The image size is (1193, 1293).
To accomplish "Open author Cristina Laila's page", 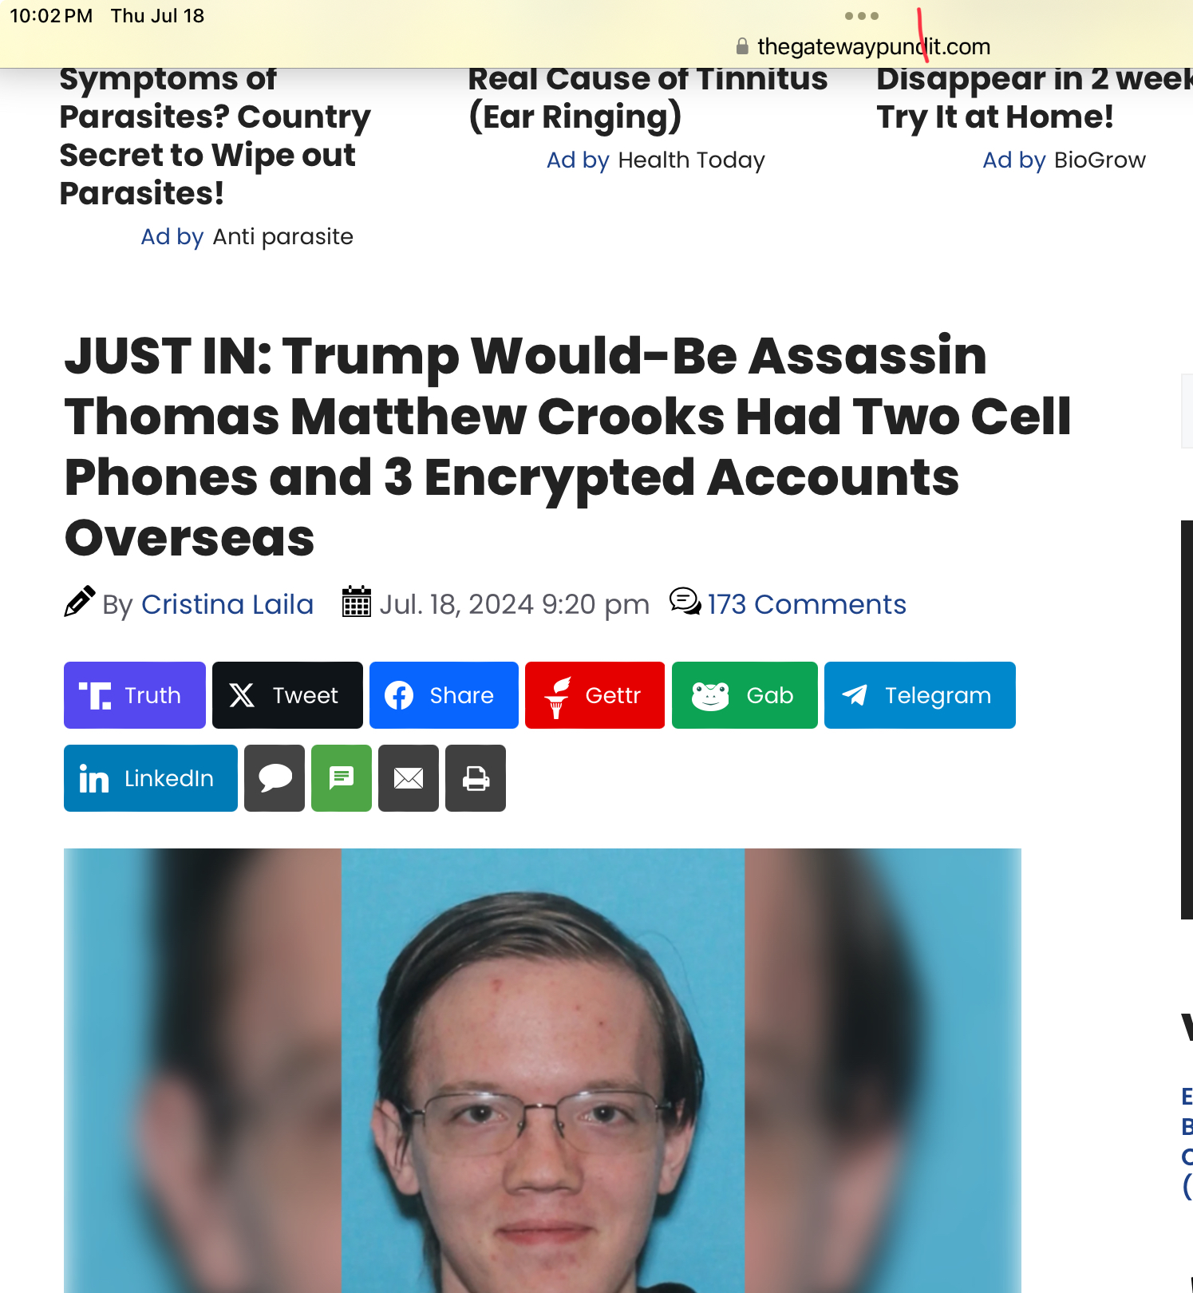I will coord(227,604).
